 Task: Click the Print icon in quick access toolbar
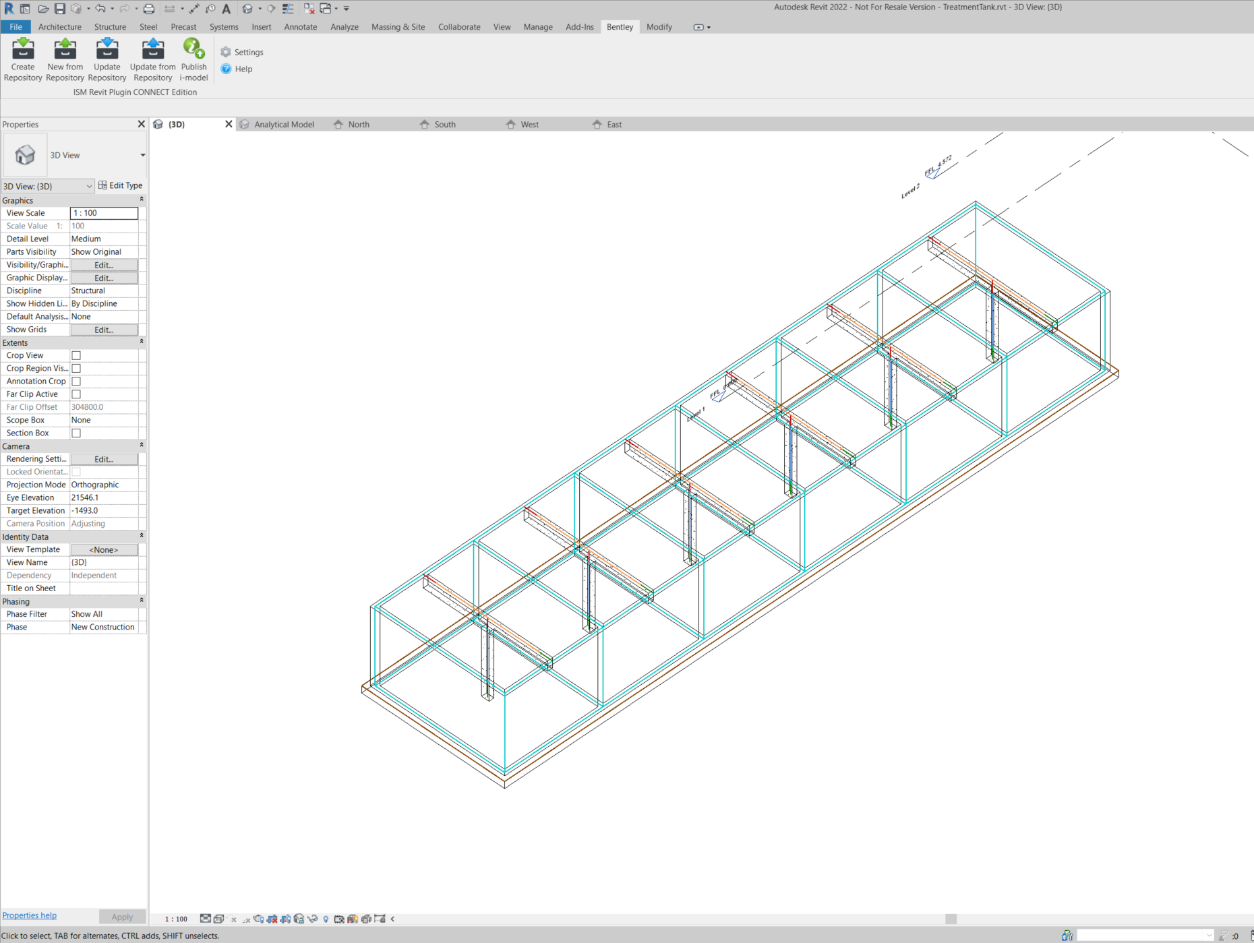pyautogui.click(x=149, y=9)
